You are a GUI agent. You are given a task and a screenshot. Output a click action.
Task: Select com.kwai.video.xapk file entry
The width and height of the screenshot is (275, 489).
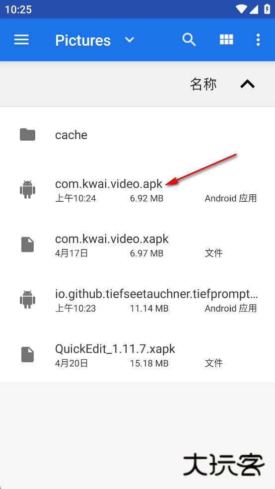click(x=137, y=244)
